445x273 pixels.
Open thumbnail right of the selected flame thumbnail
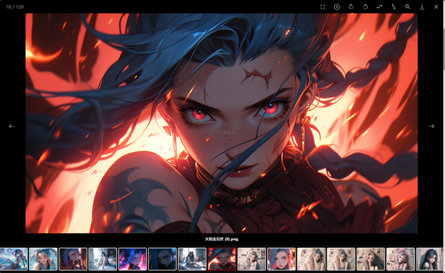252,259
